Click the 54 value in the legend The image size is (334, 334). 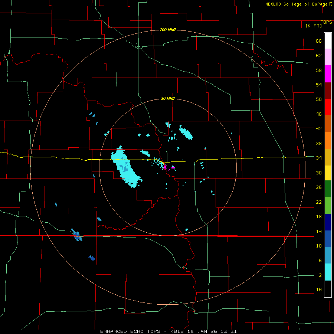(x=319, y=85)
